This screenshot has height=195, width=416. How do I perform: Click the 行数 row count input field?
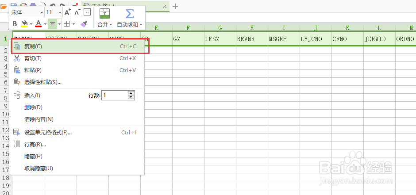(115, 96)
